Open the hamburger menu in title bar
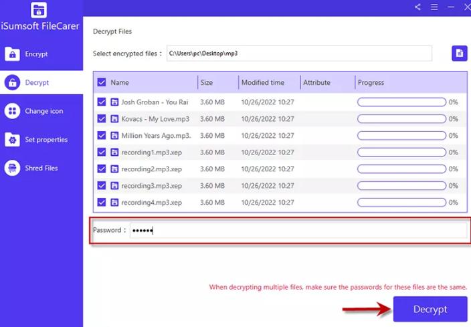Screen dimensions: 471x327 point(434,7)
